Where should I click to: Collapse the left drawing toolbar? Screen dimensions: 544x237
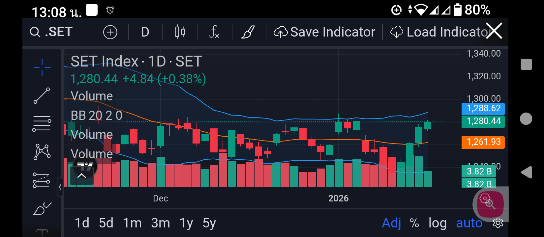(x=60, y=187)
